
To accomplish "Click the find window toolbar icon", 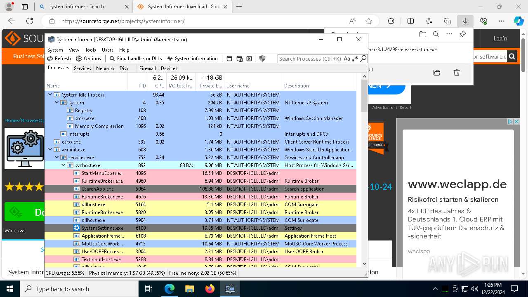I will point(229,59).
